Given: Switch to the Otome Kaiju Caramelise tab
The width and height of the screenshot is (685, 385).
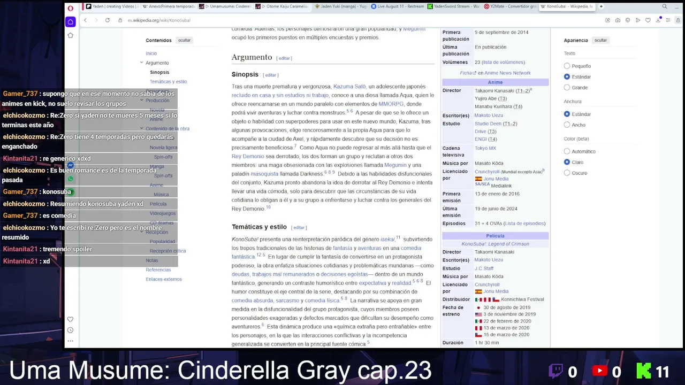Looking at the screenshot, I should (x=281, y=6).
